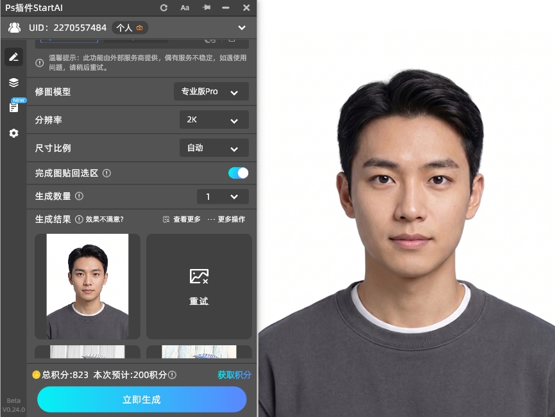Select the edit/retouch tool in sidebar
Image resolution: width=555 pixels, height=417 pixels.
pyautogui.click(x=13, y=56)
